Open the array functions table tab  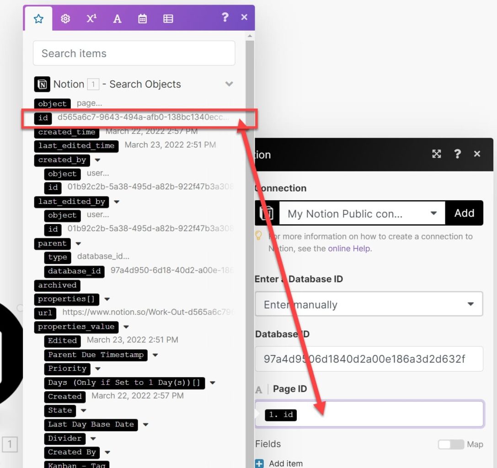(x=168, y=19)
